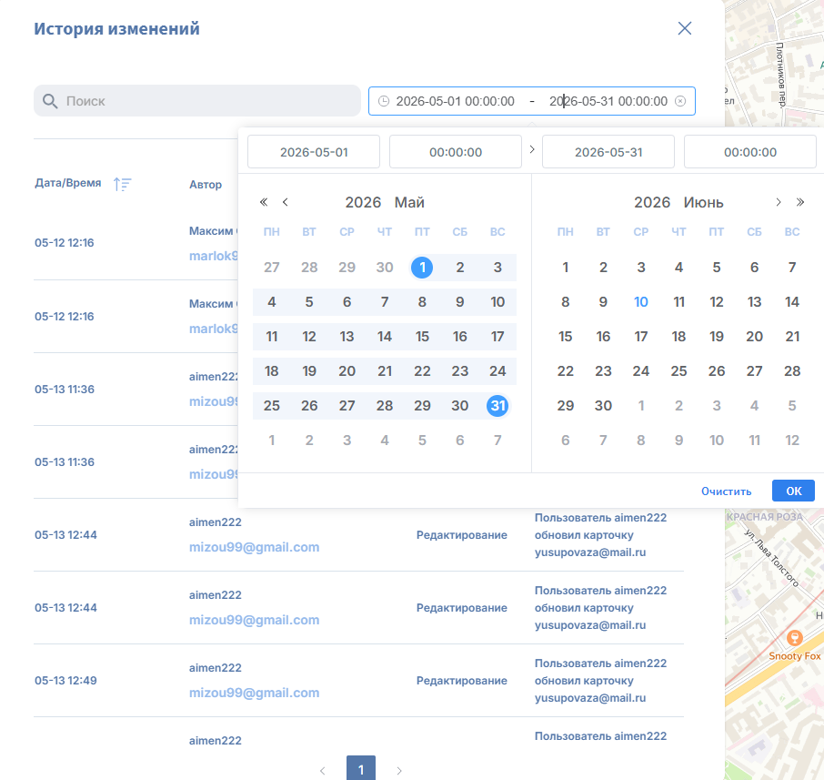The image size is (824, 780).
Task: Click the Автор column header
Action: coord(206,185)
